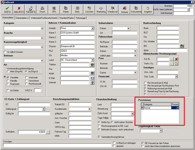
Task: Select the 'Nein (Strg+N)' radio button
Action: (8, 71)
